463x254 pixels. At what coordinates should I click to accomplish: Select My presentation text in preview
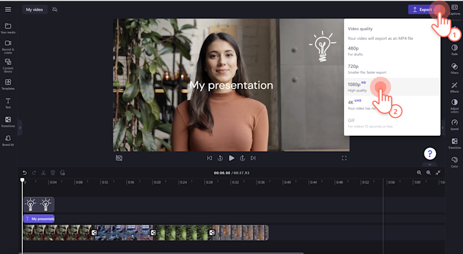[x=231, y=85]
